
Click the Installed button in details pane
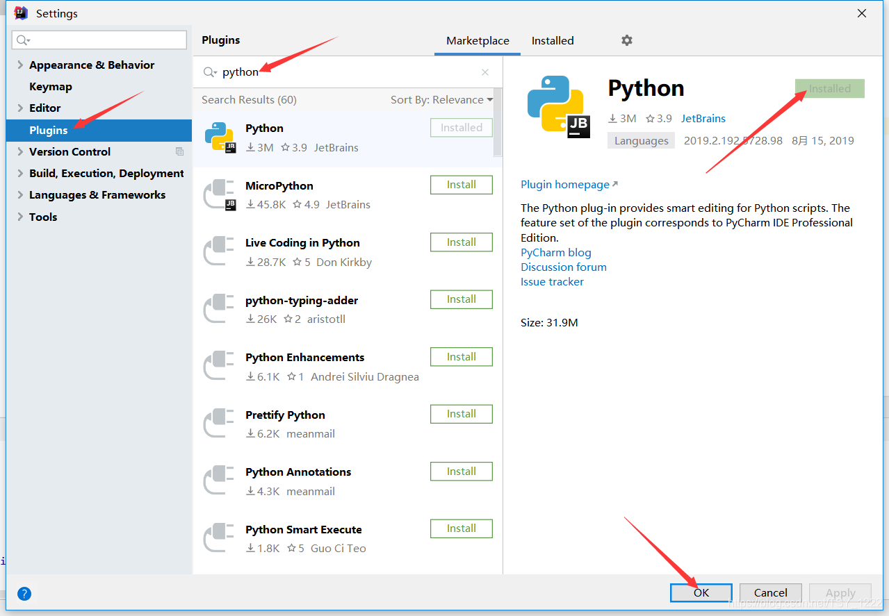pos(830,89)
